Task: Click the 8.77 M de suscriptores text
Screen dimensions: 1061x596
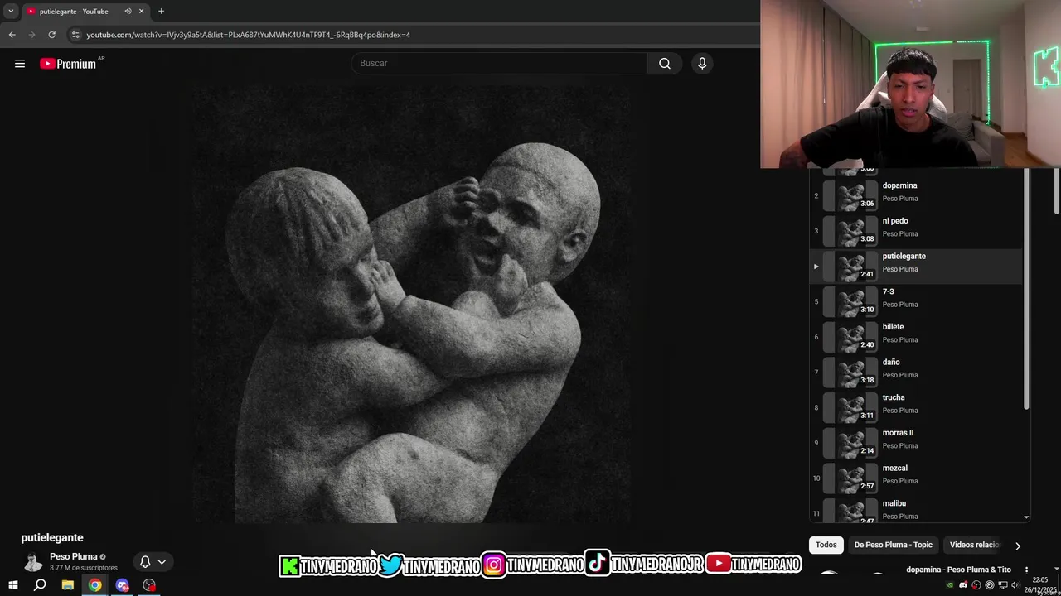Action: tap(83, 568)
